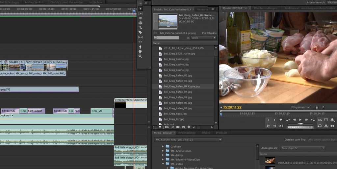Play In to Out in source monitor

pyautogui.click(x=281, y=126)
